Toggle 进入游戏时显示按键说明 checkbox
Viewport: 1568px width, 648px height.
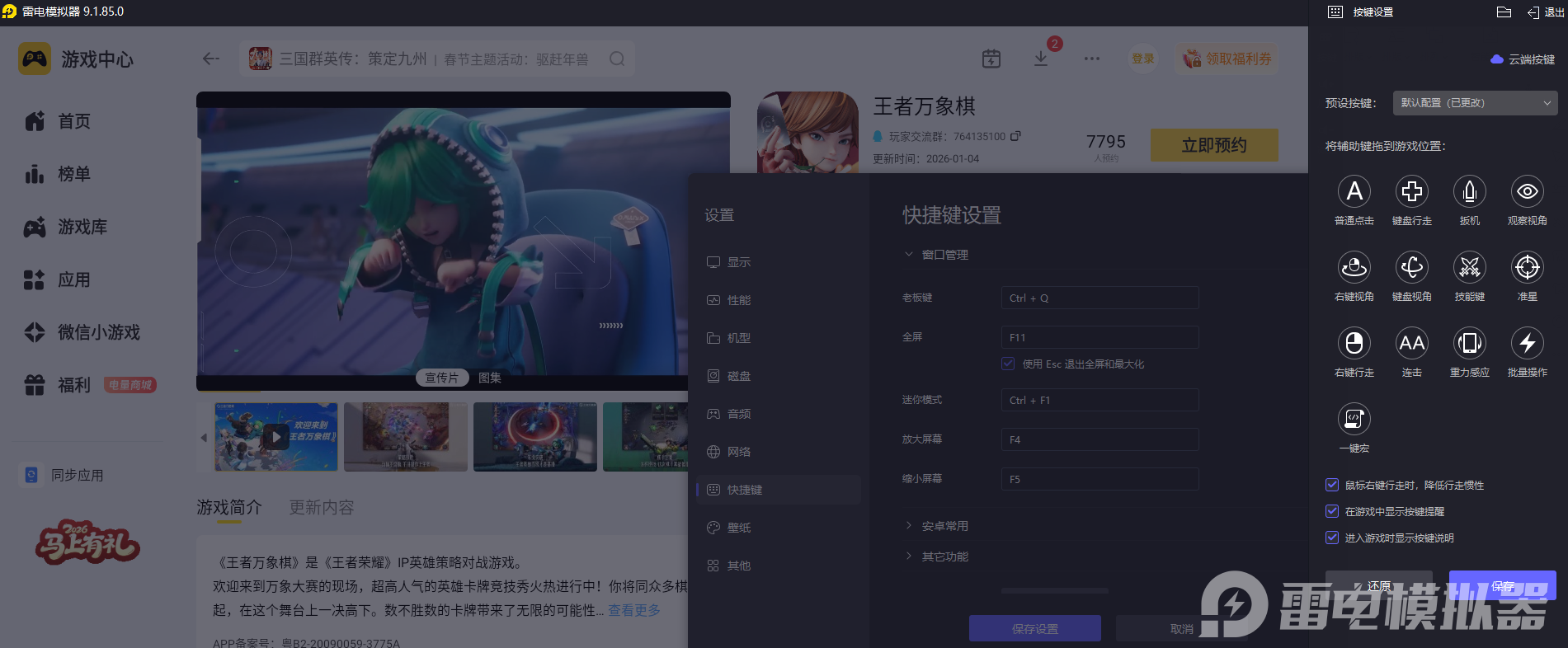point(1332,538)
